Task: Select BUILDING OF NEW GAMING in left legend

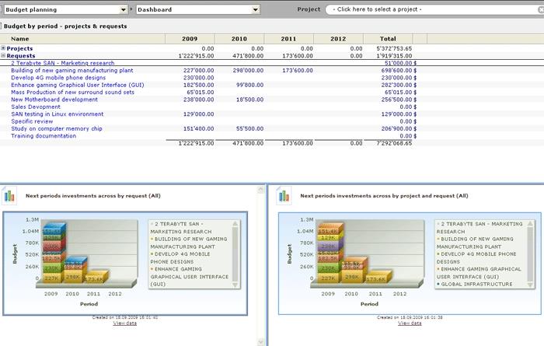Action: click(x=189, y=243)
